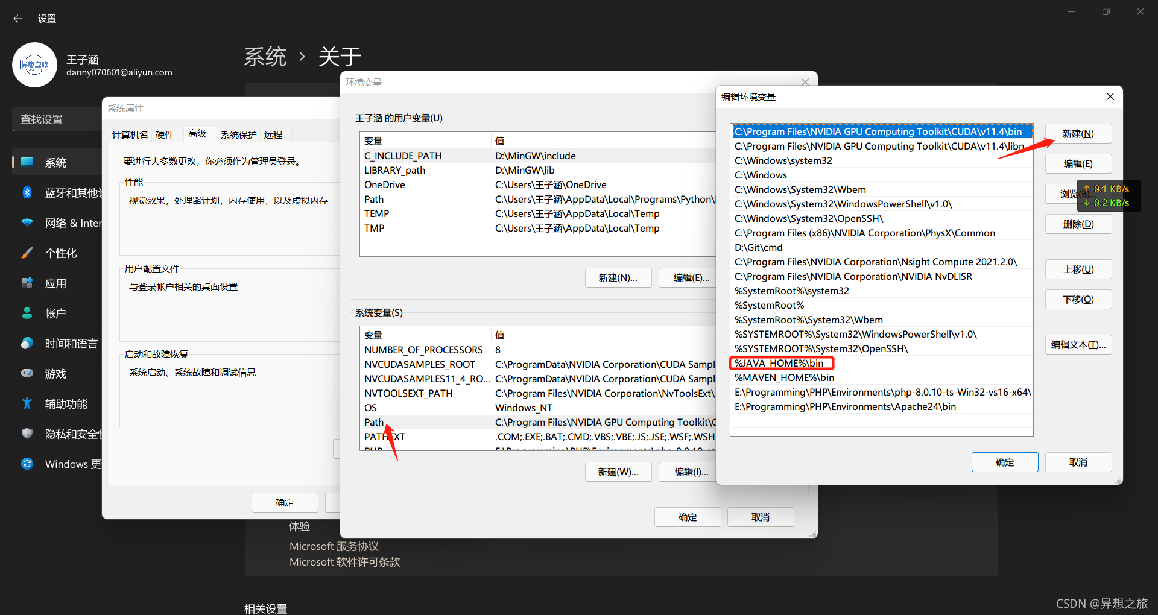1158x615 pixels.
Task: Click the Accounts person icon
Action: click(x=27, y=313)
